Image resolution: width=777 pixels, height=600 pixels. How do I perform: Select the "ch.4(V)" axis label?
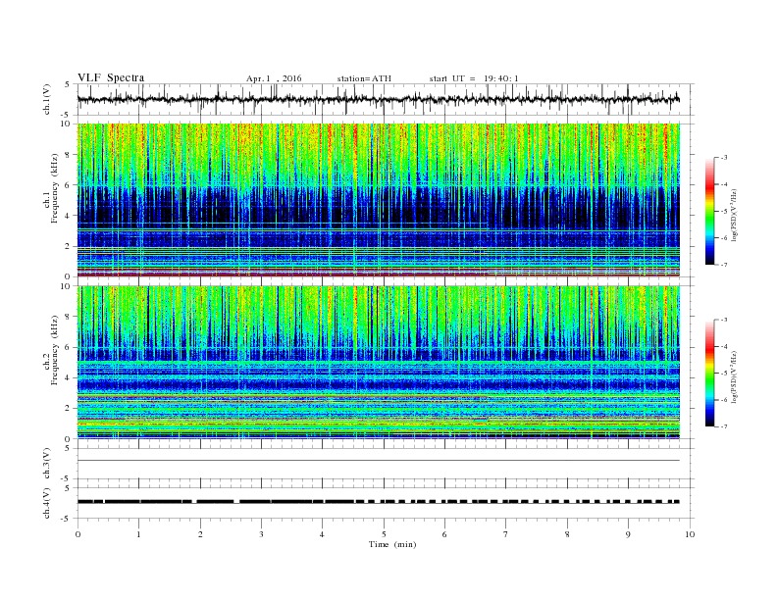click(x=47, y=503)
